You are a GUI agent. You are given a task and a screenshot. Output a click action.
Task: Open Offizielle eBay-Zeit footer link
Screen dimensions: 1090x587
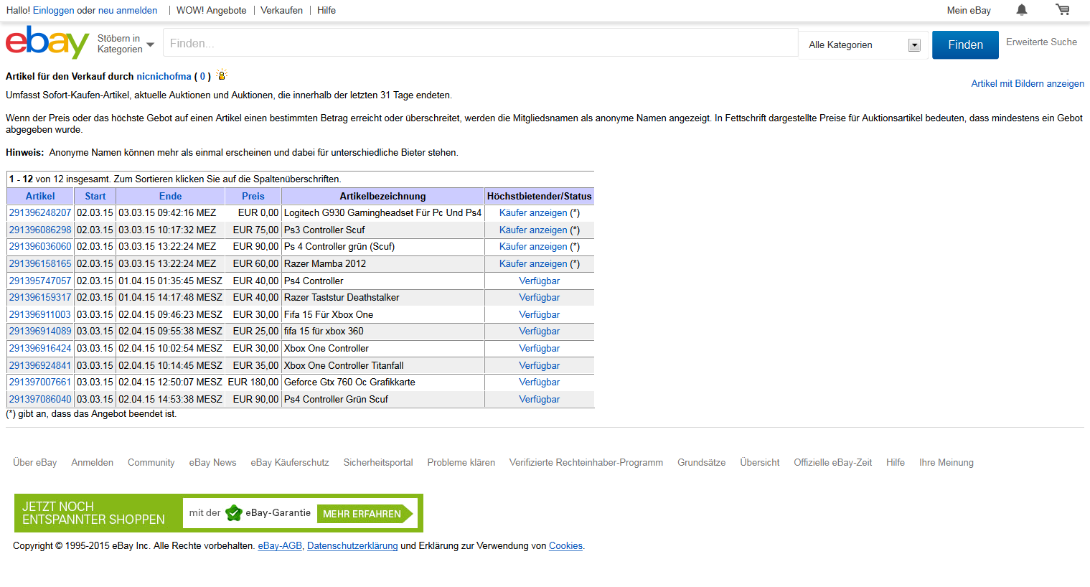(x=833, y=462)
